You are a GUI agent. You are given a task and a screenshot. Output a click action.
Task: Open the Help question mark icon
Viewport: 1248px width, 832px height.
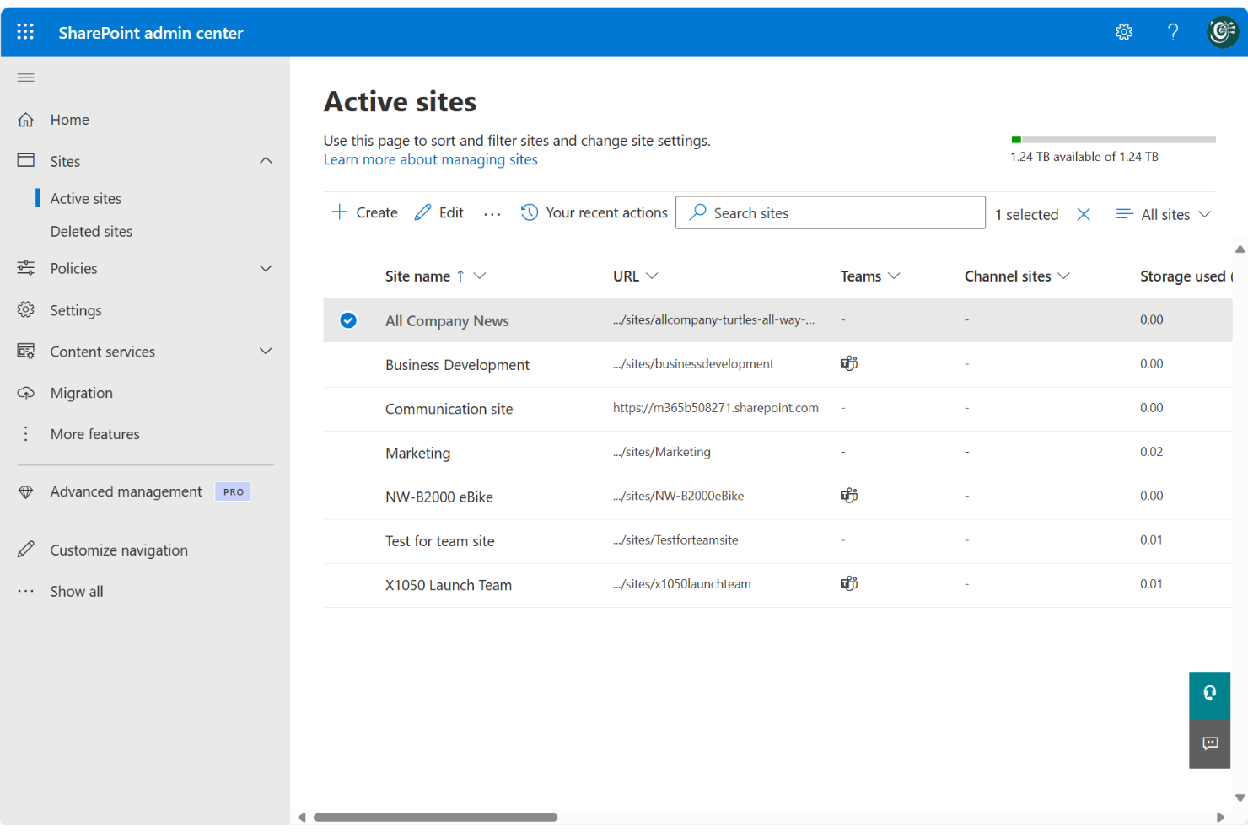tap(1173, 31)
